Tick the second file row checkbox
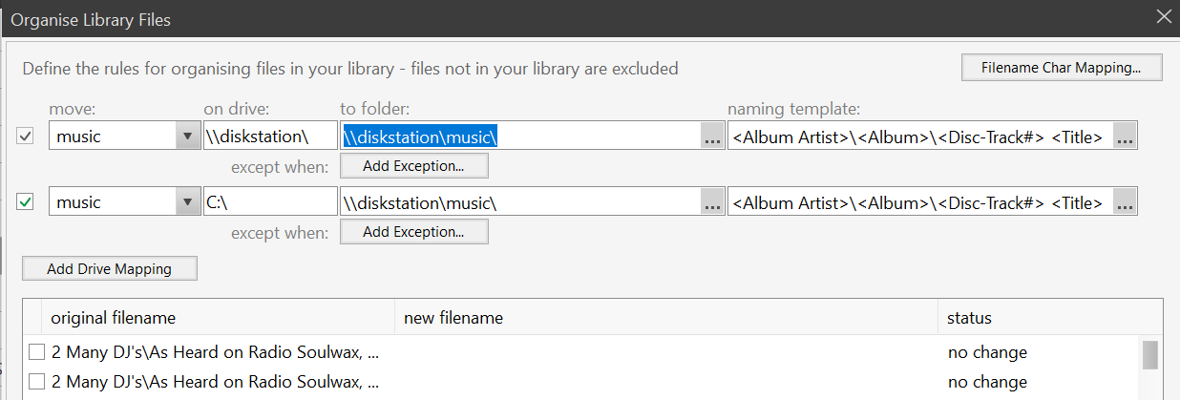Image resolution: width=1180 pixels, height=400 pixels. pyautogui.click(x=36, y=382)
